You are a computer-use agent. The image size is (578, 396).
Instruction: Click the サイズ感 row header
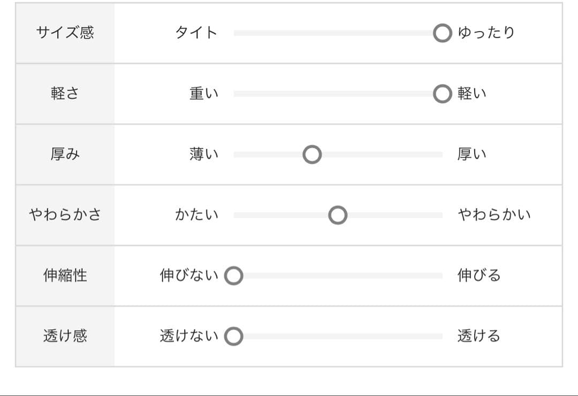(65, 33)
